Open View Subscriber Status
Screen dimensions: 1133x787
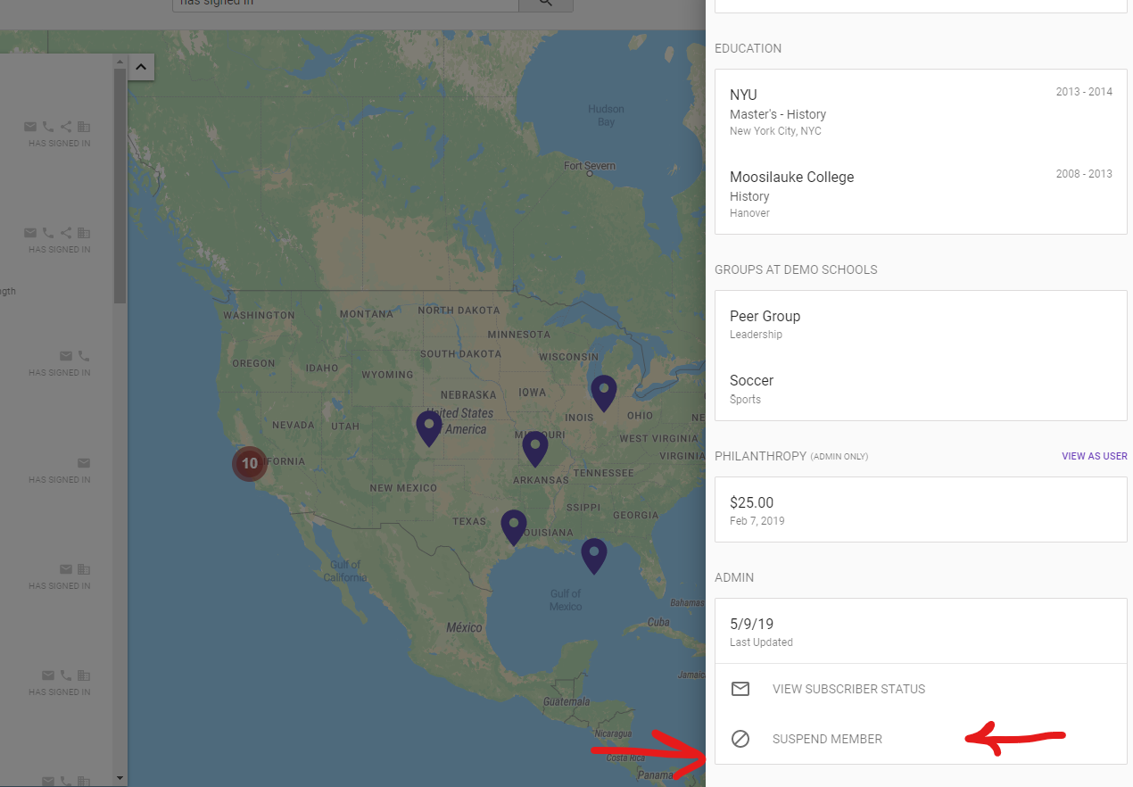[848, 689]
